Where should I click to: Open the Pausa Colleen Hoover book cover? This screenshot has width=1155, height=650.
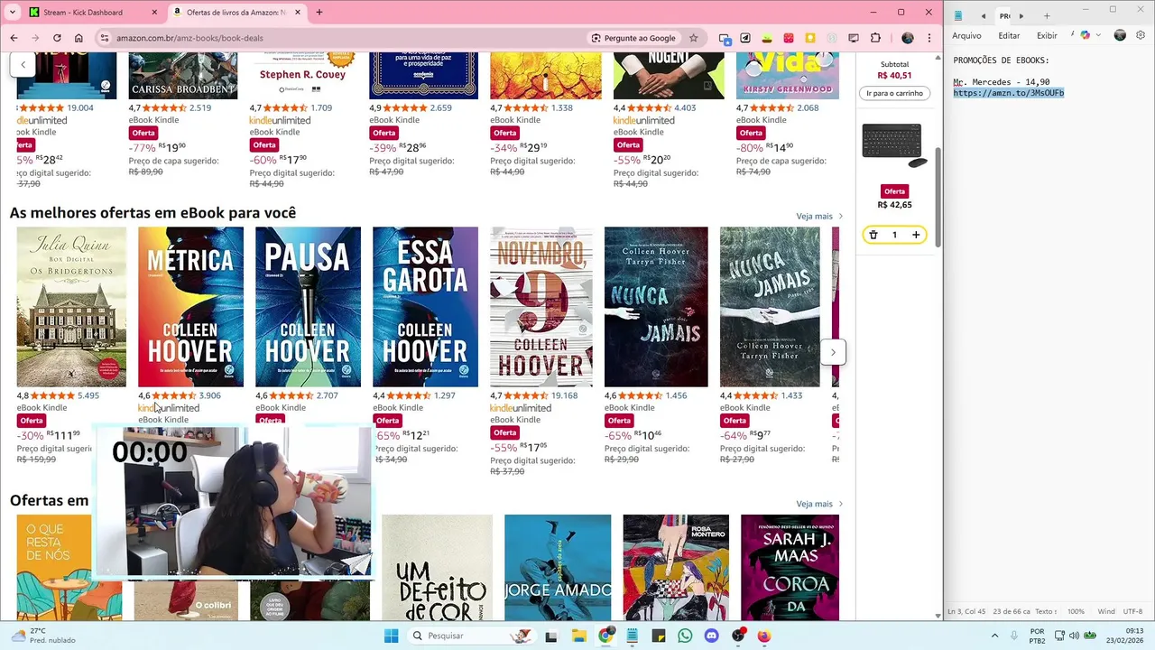point(308,307)
